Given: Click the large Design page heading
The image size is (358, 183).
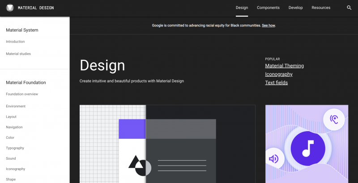Looking at the screenshot, I should pyautogui.click(x=102, y=65).
